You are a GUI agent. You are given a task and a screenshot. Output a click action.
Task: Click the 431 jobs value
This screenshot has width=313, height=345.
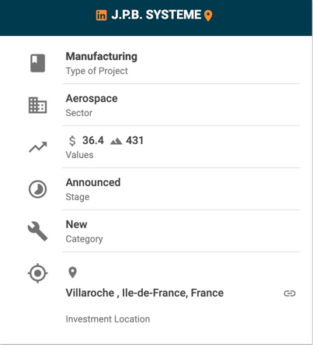134,140
